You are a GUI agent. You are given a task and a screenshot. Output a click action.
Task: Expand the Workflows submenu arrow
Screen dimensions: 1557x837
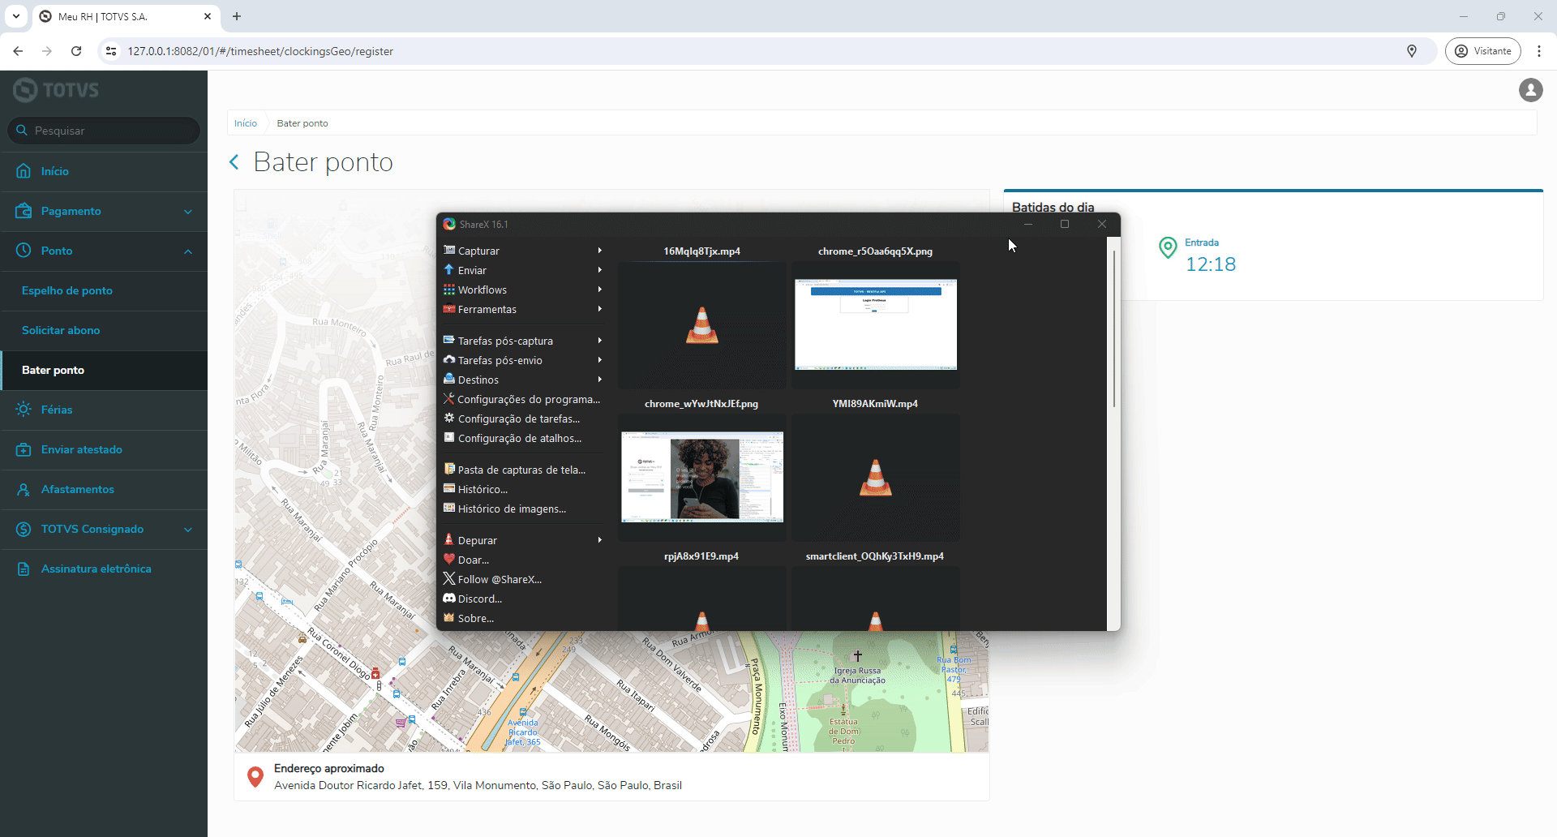pos(600,290)
